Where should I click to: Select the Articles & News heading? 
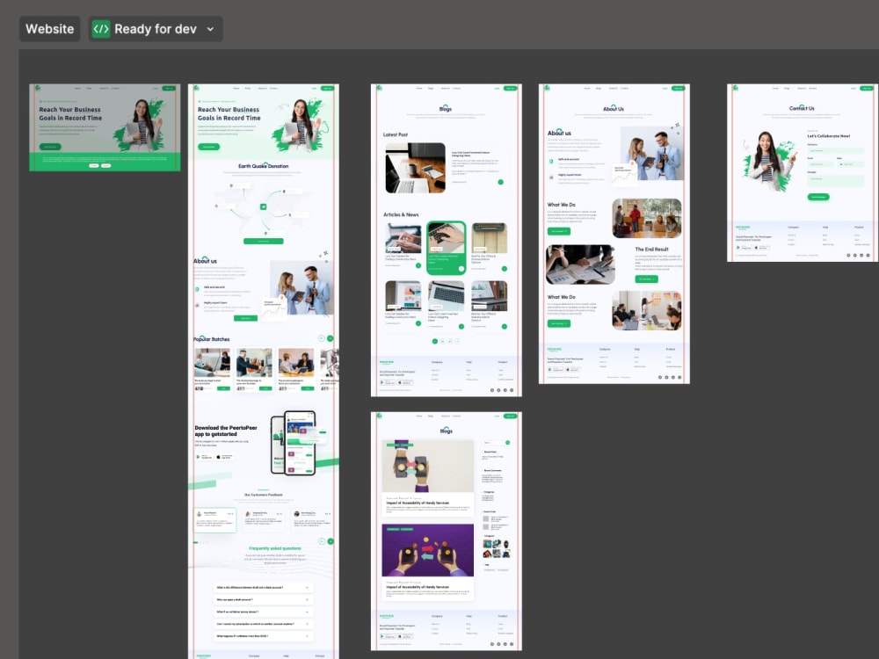pos(401,214)
